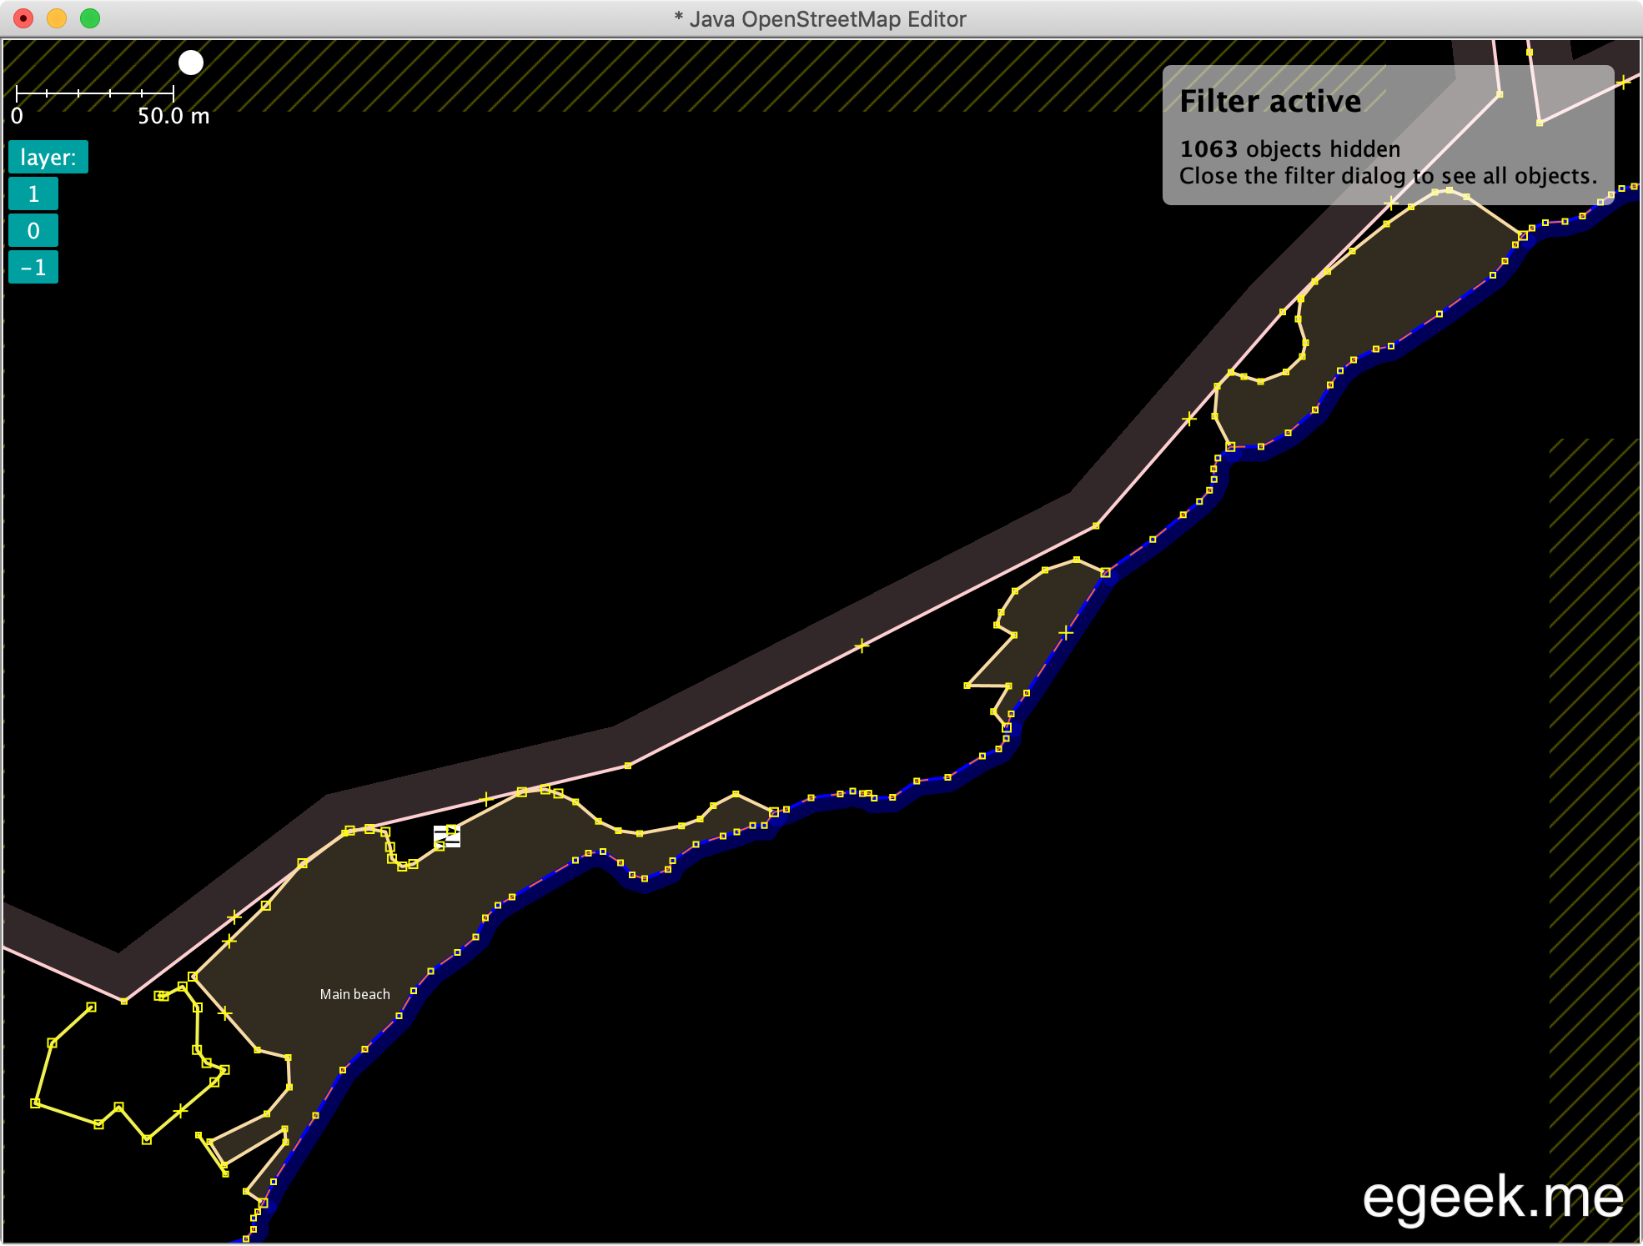Click the yellow minimize window button
This screenshot has height=1246, width=1643.
[x=57, y=18]
